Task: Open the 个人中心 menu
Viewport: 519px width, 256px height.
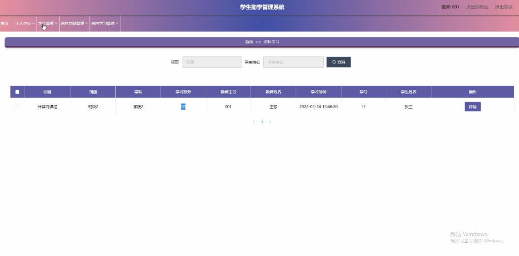Action: pyautogui.click(x=25, y=24)
